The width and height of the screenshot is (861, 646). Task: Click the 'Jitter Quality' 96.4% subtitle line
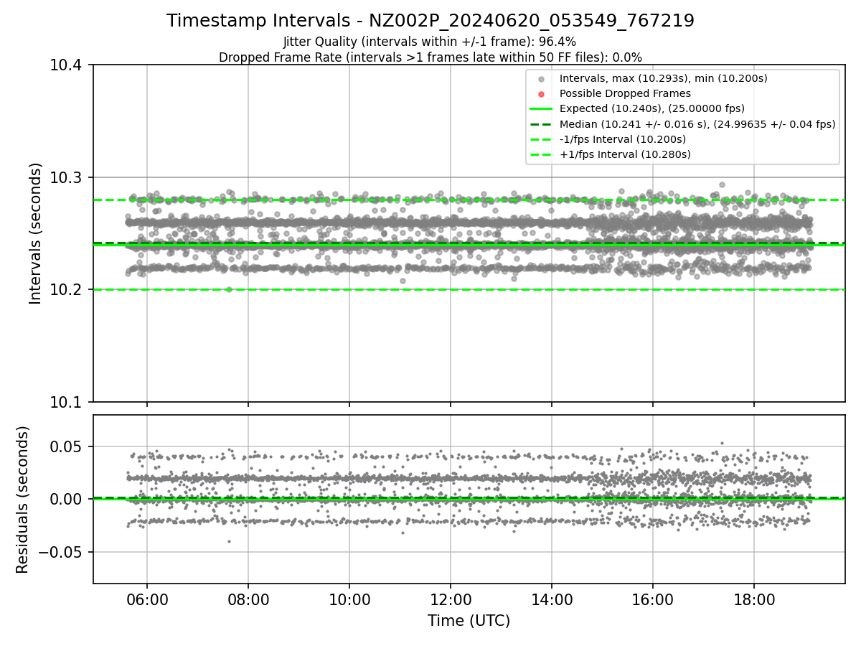coord(430,42)
